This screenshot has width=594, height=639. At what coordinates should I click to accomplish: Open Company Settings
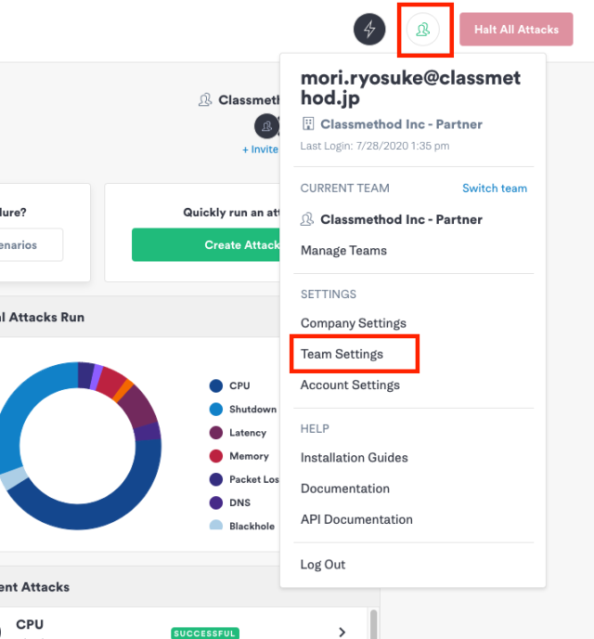pos(354,323)
